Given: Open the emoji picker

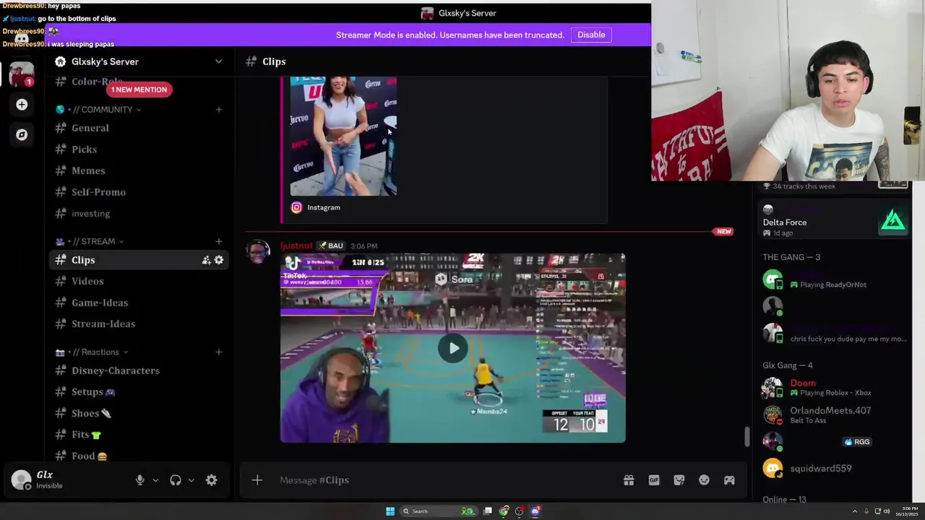Looking at the screenshot, I should click(704, 480).
